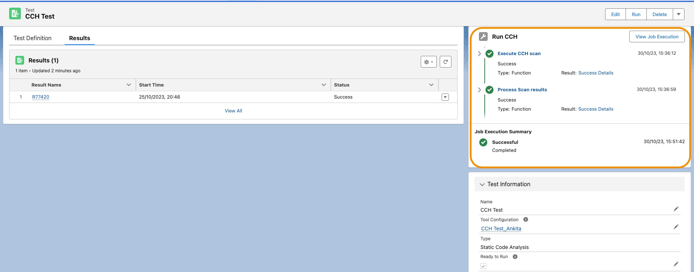
Task: Click the Run CCH wrench icon
Action: pyautogui.click(x=483, y=37)
